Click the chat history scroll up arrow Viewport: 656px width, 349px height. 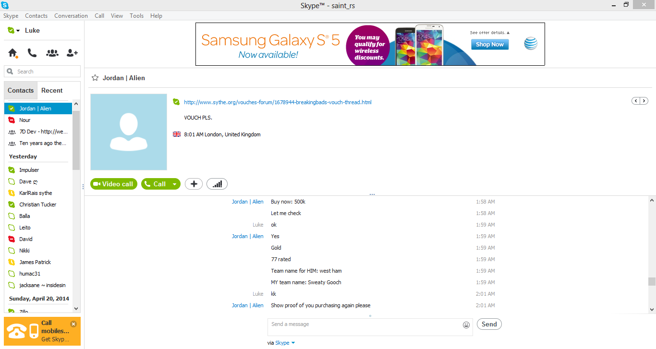click(x=652, y=200)
